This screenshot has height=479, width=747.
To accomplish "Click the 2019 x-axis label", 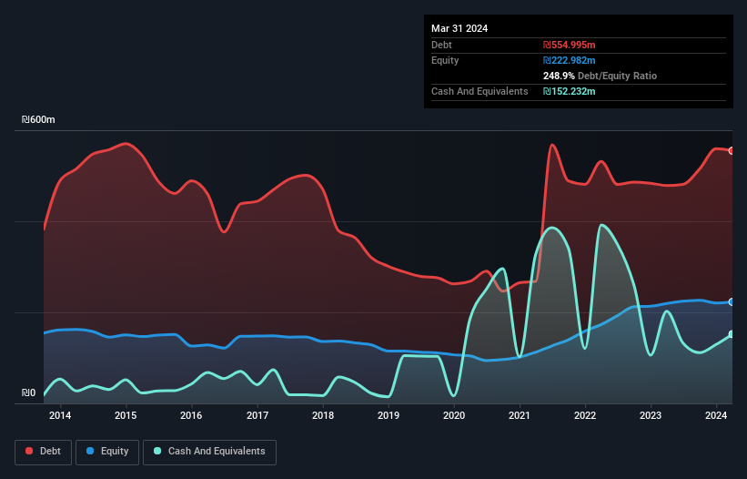I will 389,415.
